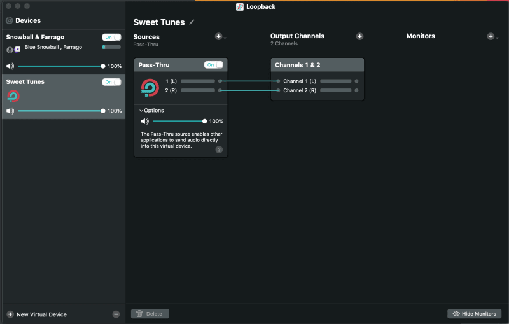
Task: Open the Pass-Thru help question mark
Action: 219,150
